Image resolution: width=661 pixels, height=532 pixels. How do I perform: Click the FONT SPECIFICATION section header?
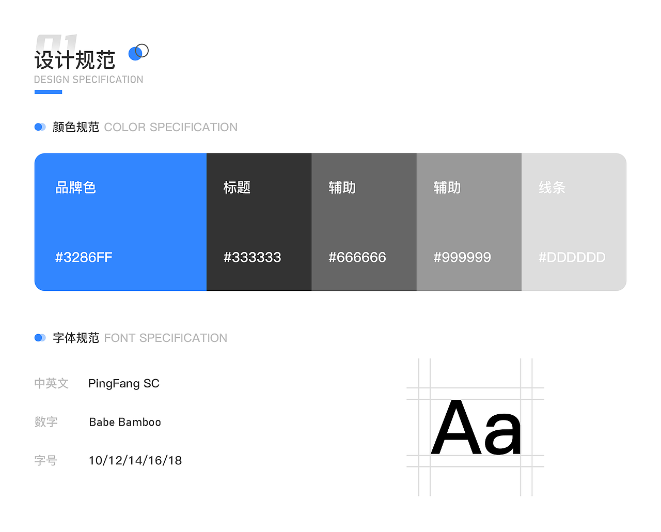pos(166,338)
